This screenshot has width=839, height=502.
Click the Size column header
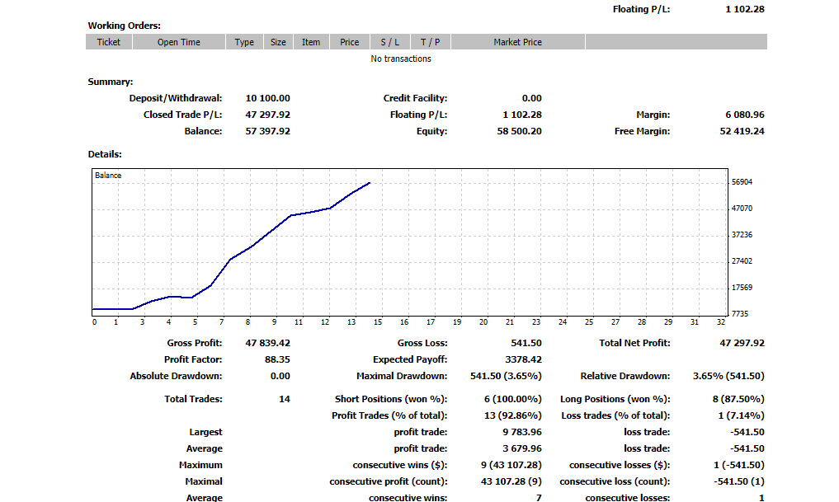click(278, 42)
